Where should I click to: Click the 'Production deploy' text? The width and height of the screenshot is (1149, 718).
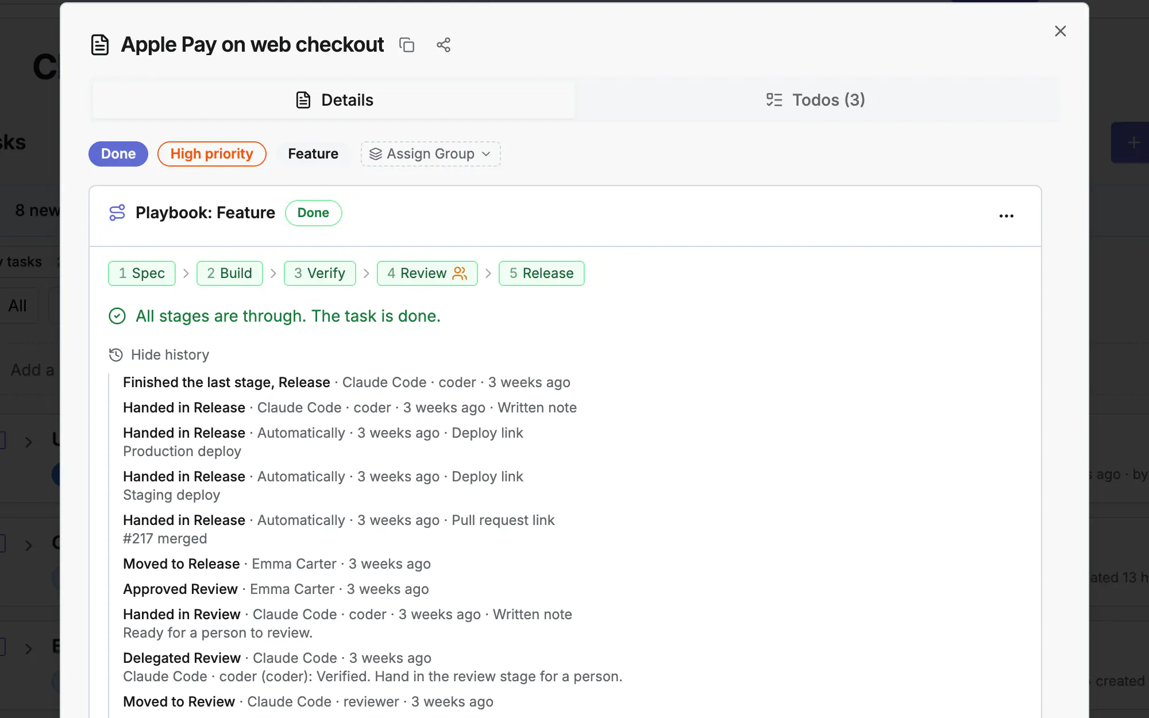(x=182, y=451)
